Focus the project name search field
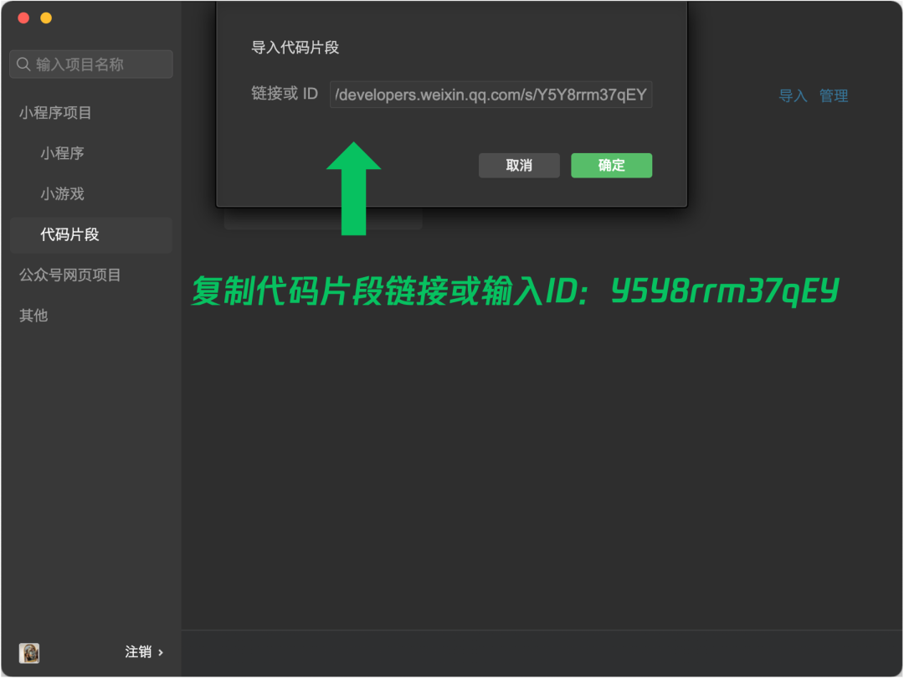Screen dimensions: 904x679 (x=91, y=64)
